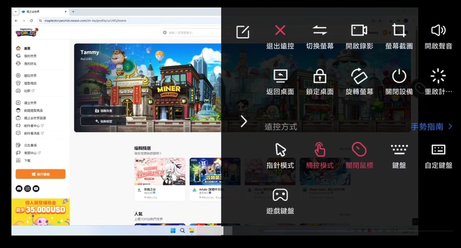The width and height of the screenshot is (461, 248).
Task: Tap the 重啟計… restart computer icon
Action: (x=439, y=76)
